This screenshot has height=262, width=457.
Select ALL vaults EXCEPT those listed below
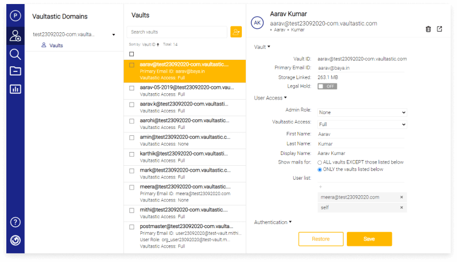point(320,162)
